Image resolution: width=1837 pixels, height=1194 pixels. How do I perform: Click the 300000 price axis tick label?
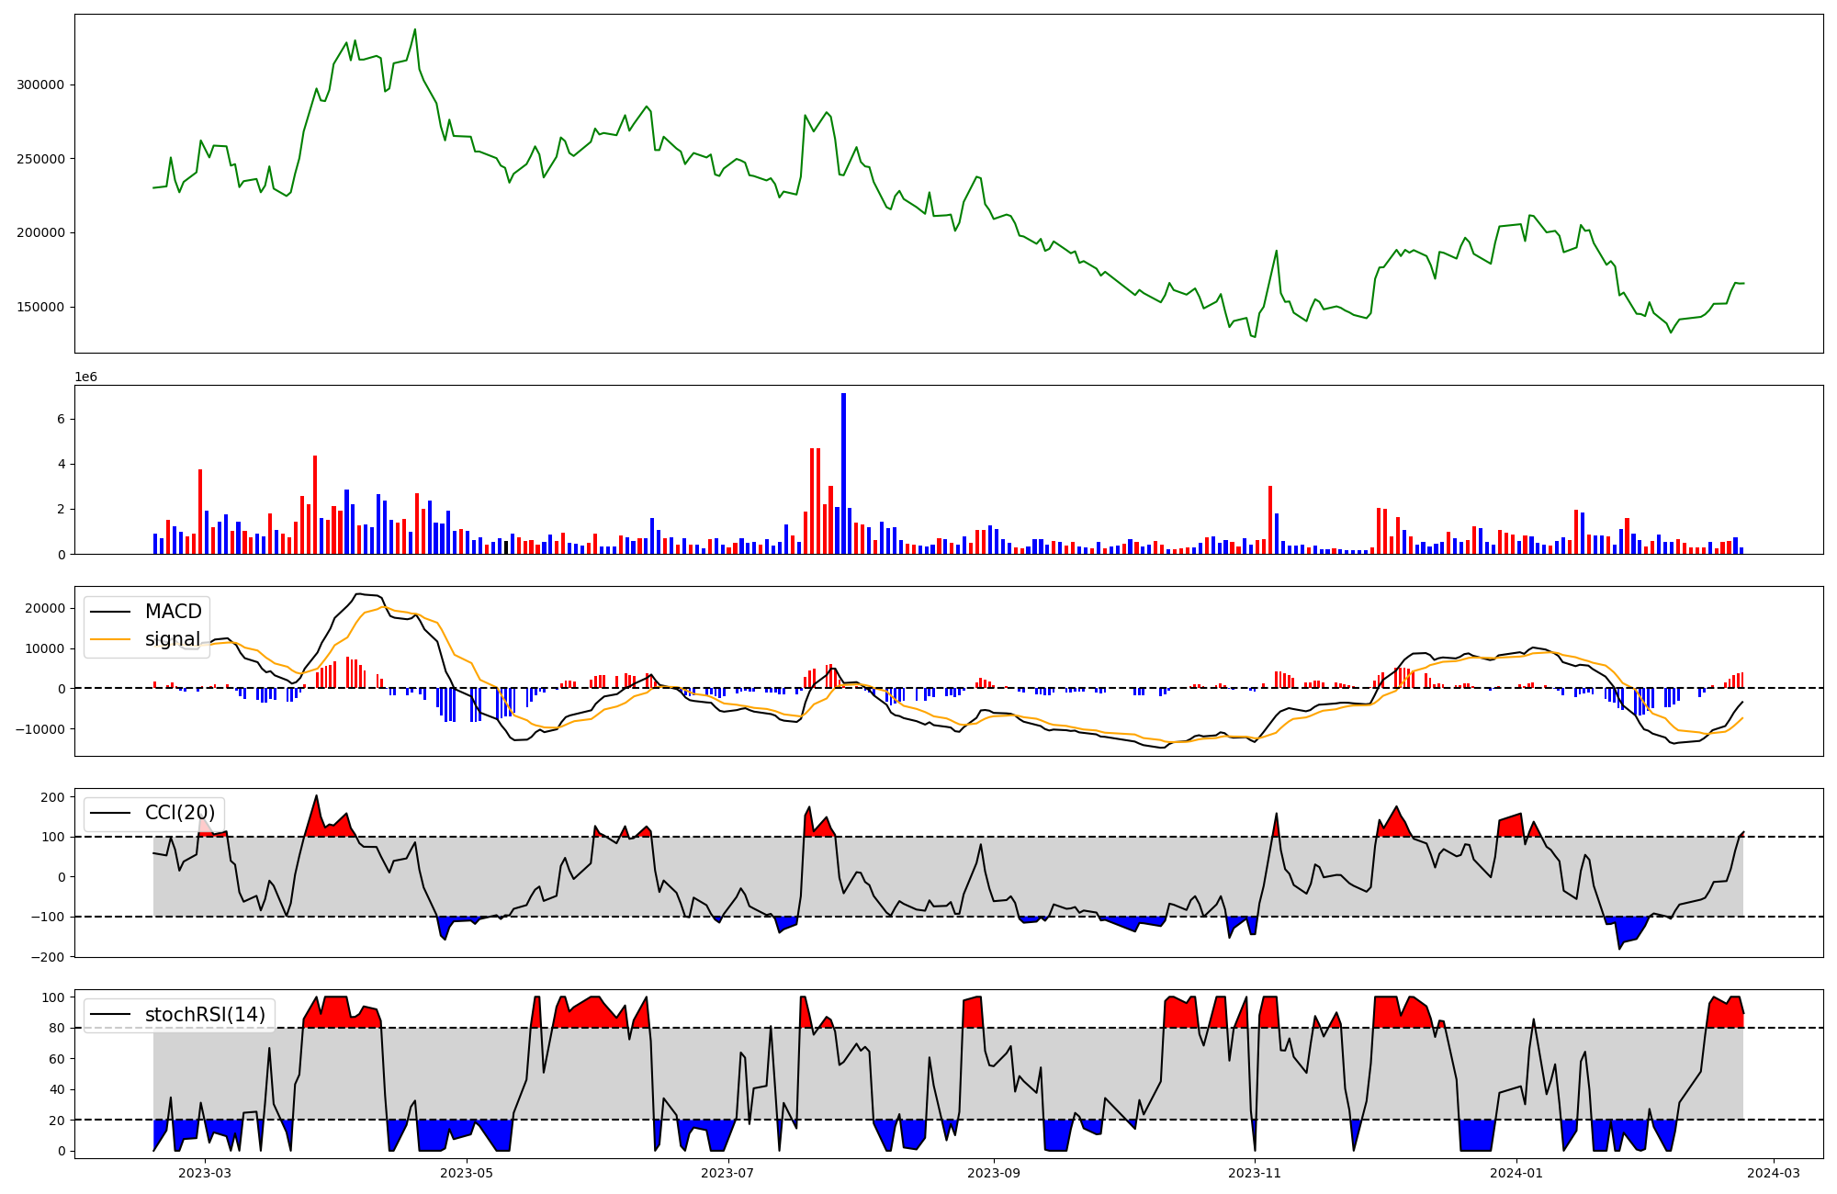(x=40, y=84)
